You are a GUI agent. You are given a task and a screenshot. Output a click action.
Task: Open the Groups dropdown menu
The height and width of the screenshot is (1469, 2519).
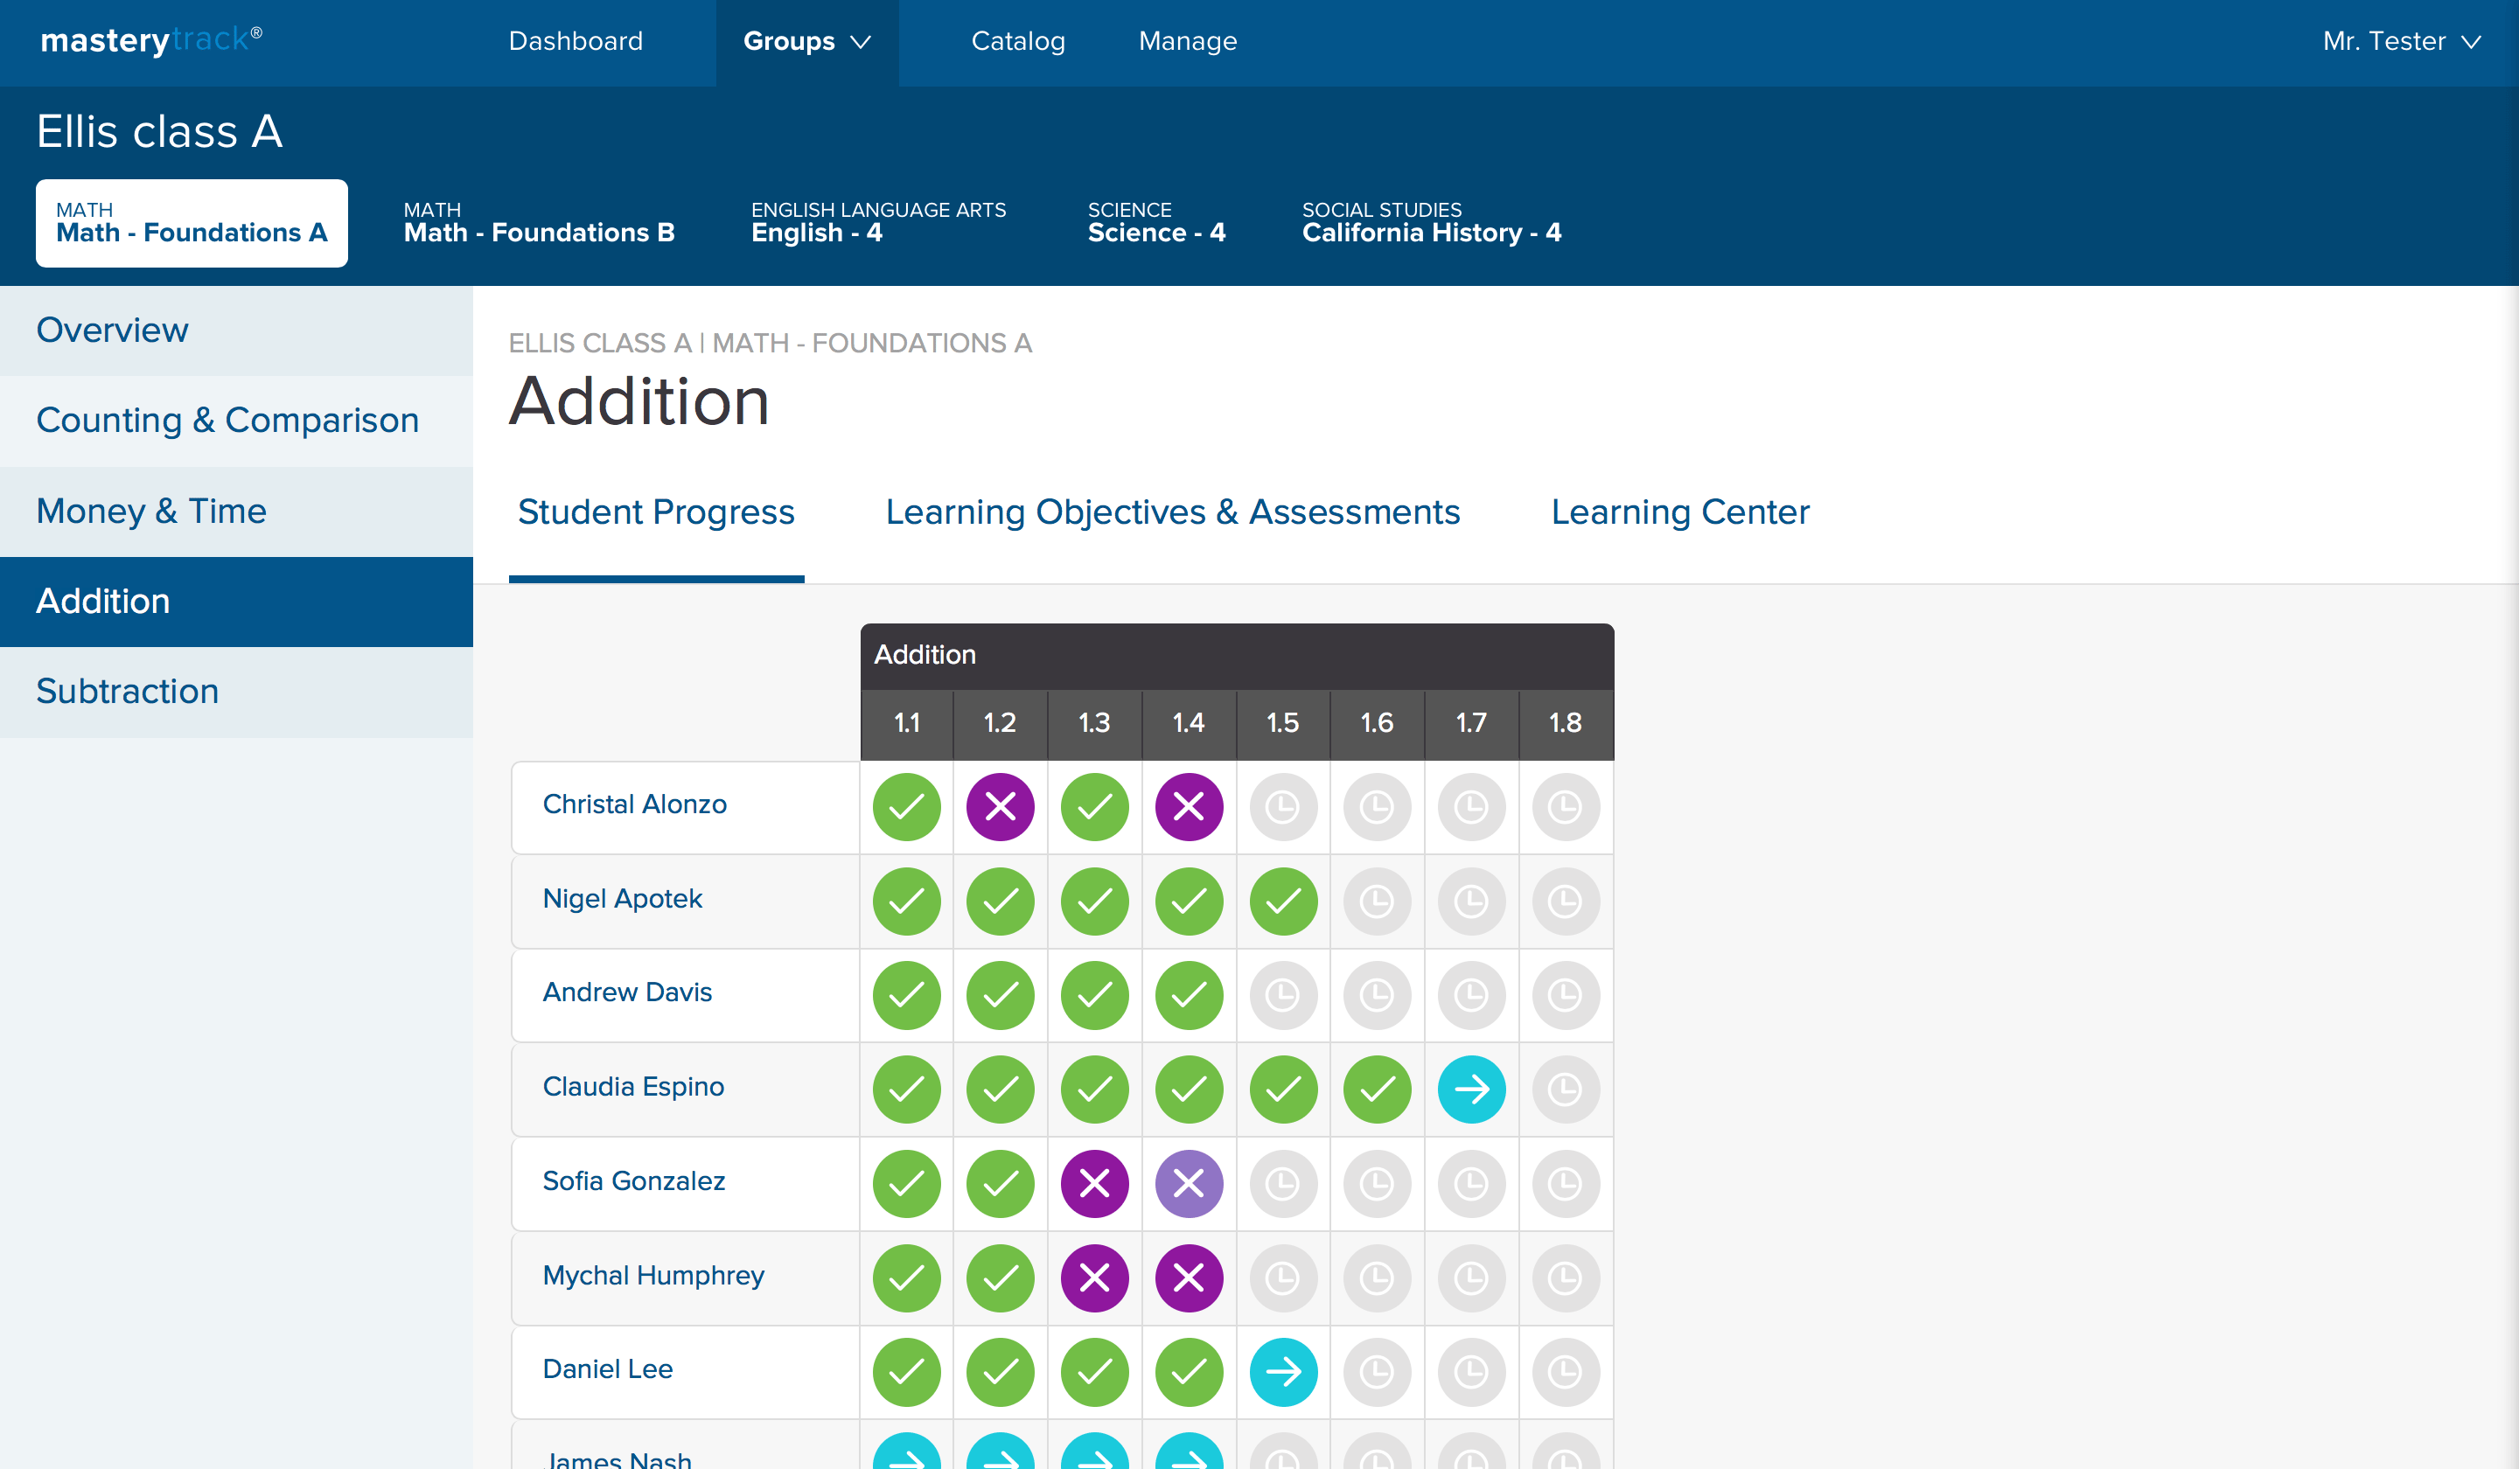[806, 41]
